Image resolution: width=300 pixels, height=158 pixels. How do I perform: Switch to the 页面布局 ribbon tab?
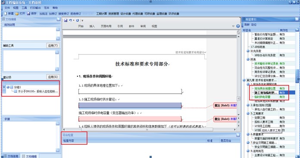(x=106, y=26)
